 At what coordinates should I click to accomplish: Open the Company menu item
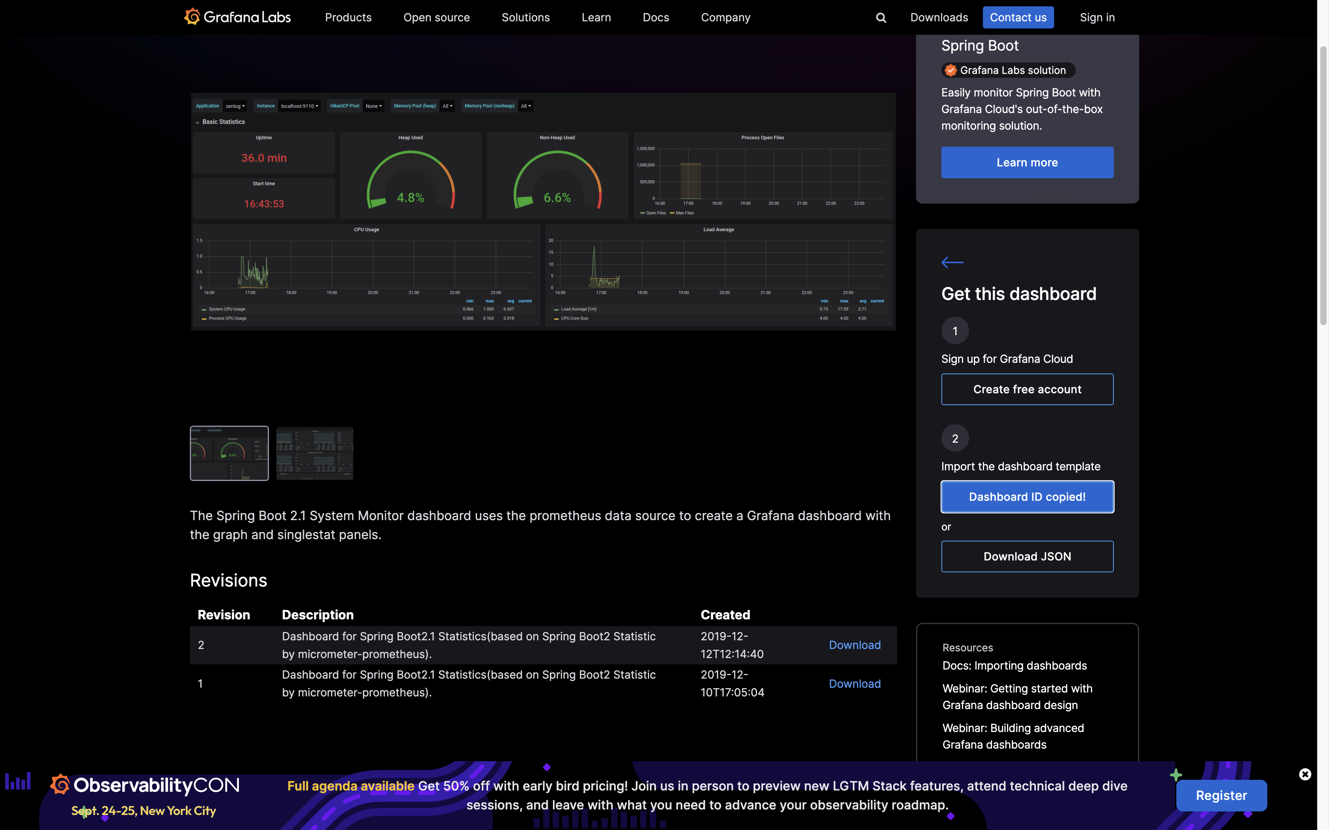pos(725,17)
